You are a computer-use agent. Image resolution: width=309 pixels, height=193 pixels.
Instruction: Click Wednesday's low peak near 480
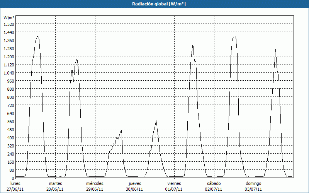(x=121, y=130)
